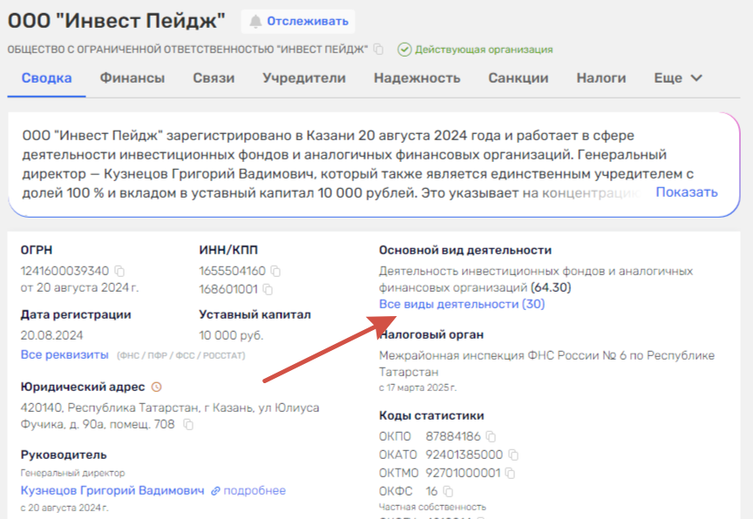Click the copy icon beside ОКПО 87884186
753x519 pixels.
(x=491, y=437)
